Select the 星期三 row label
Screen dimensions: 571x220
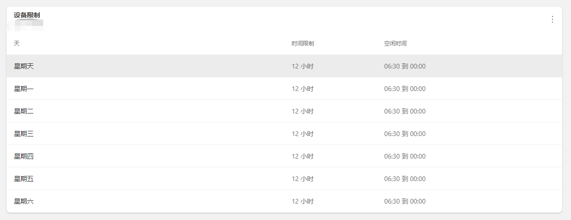click(x=24, y=134)
